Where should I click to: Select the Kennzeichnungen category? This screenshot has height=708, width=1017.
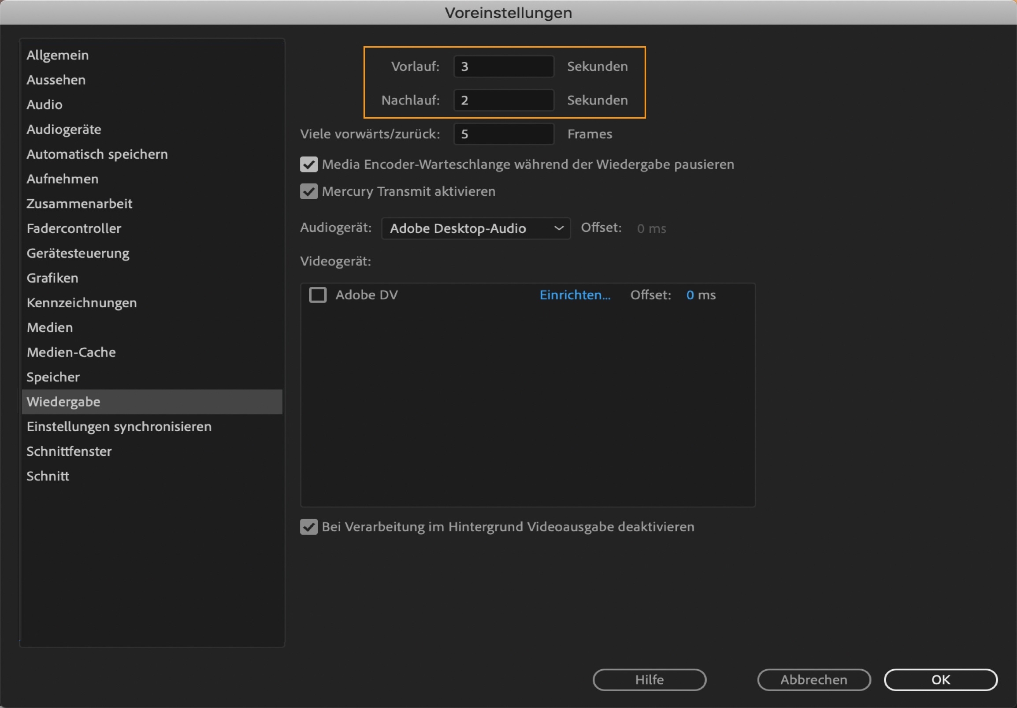click(82, 302)
